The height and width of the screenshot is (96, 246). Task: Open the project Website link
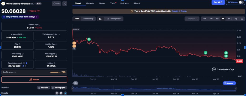43,88
